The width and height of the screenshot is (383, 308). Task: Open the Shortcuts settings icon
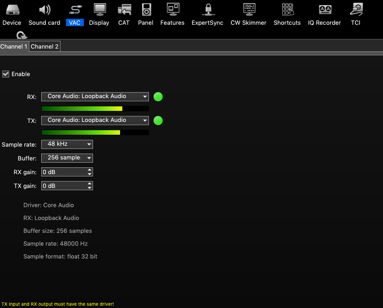click(287, 10)
